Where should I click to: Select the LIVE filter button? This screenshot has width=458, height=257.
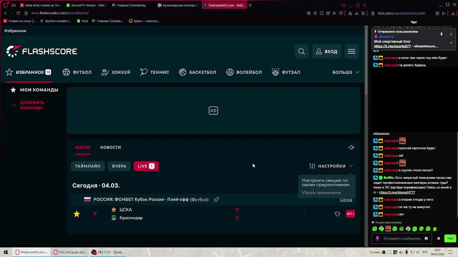(146, 166)
